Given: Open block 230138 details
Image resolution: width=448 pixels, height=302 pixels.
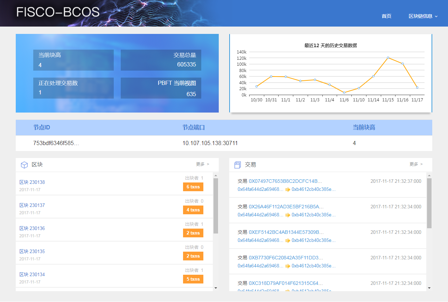Looking at the screenshot, I should [32, 182].
